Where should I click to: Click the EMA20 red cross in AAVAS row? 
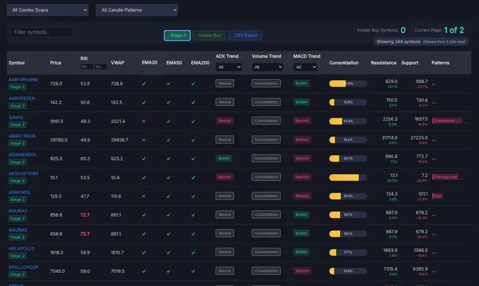144,122
